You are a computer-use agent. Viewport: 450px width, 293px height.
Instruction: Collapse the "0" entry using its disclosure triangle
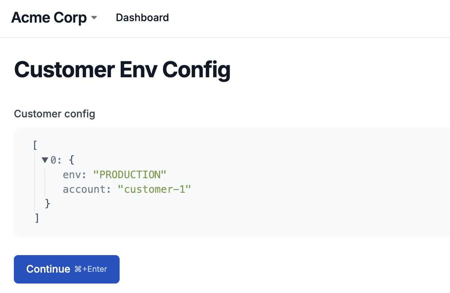[44, 160]
